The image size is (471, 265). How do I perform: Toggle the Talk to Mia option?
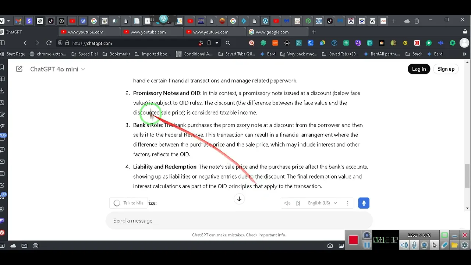pyautogui.click(x=128, y=203)
